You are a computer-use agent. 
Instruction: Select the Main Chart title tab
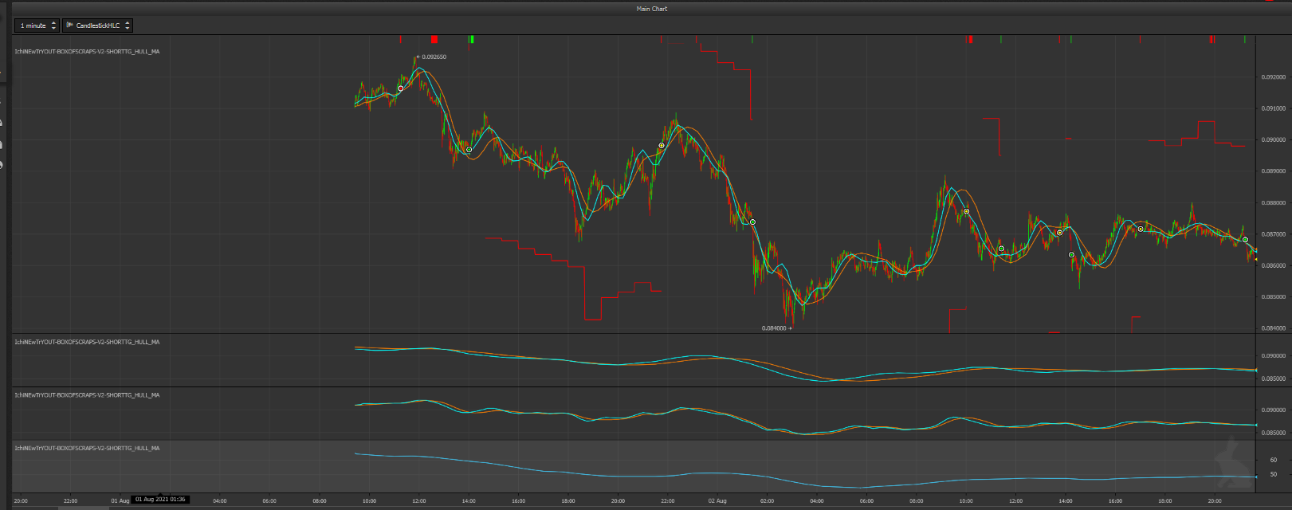point(651,9)
